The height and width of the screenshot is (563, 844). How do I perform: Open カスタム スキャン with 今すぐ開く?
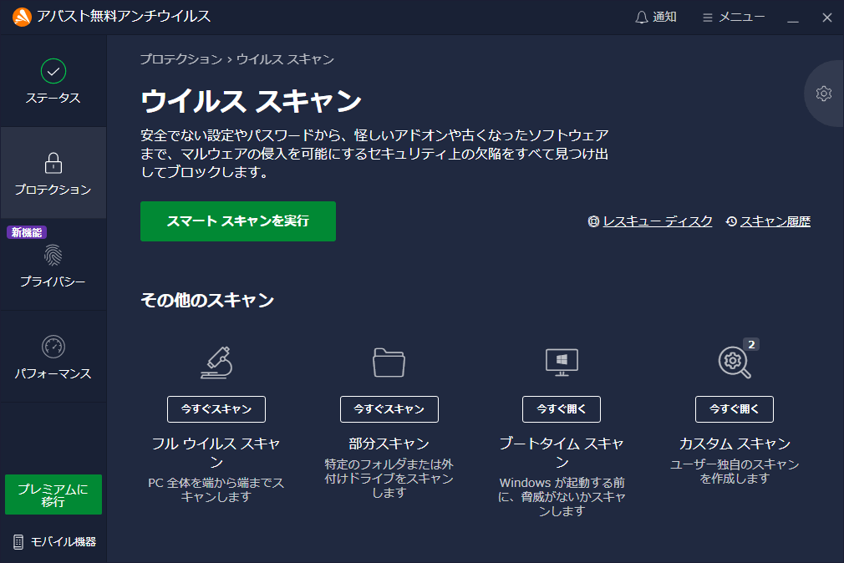point(735,409)
